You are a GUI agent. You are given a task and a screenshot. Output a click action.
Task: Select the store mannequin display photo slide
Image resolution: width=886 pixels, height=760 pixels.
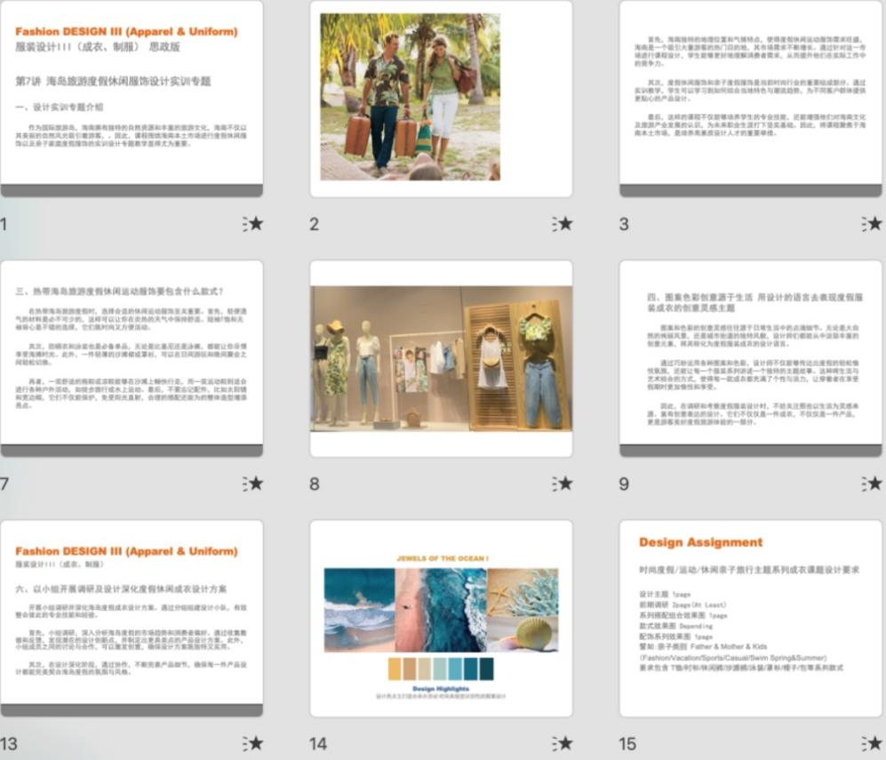(441, 357)
